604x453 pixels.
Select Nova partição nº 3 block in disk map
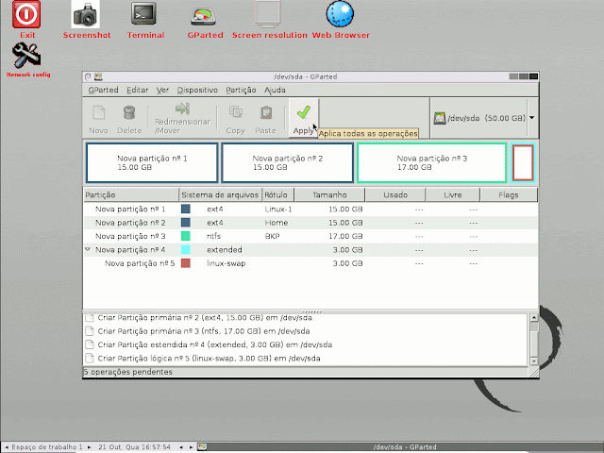pos(431,162)
